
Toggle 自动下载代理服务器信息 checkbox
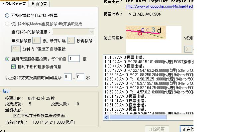pos(14,66)
